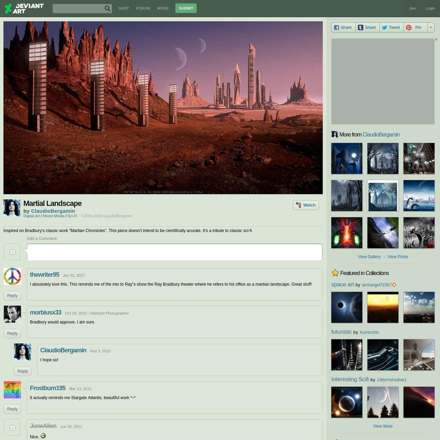Open the Sci-Fi category link
The image size is (440, 440).
pos(72,216)
